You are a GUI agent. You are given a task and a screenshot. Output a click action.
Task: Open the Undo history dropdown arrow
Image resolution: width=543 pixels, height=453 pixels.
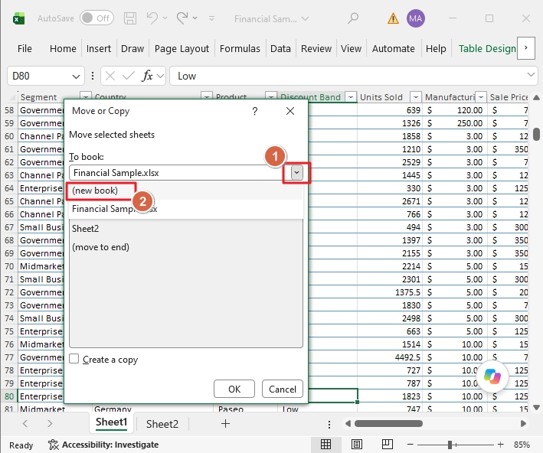[x=165, y=18]
